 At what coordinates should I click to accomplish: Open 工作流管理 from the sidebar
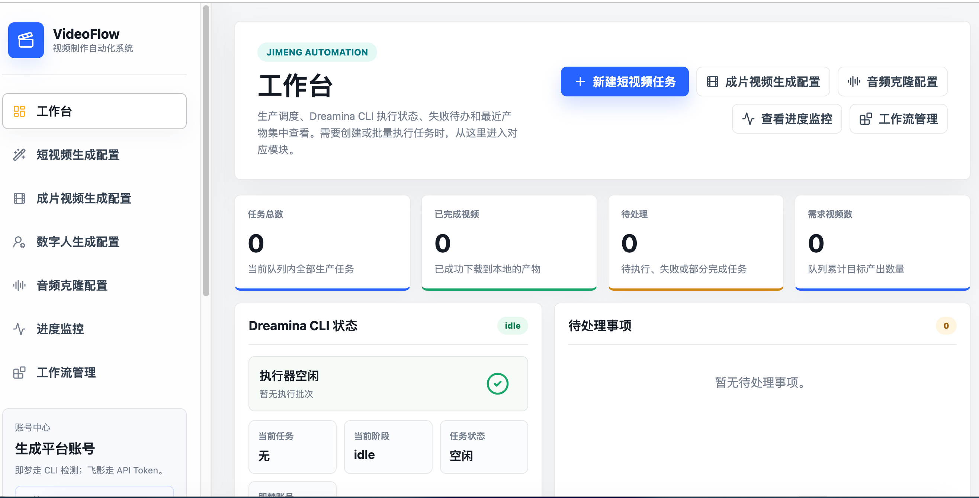tap(94, 372)
